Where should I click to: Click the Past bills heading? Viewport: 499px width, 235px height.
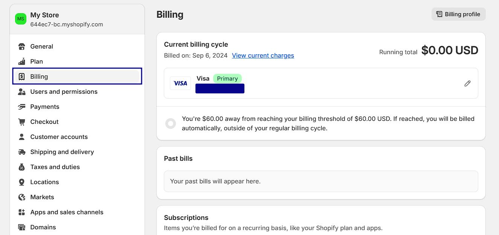click(x=178, y=159)
